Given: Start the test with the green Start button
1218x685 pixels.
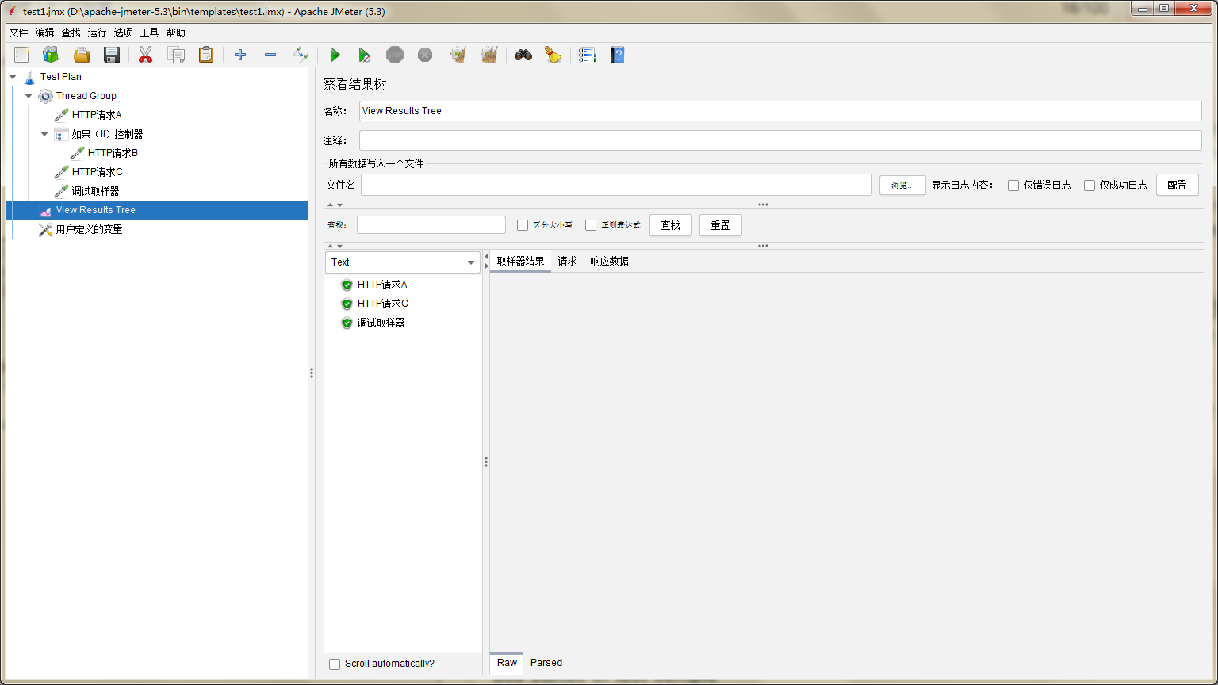Looking at the screenshot, I should coord(335,55).
